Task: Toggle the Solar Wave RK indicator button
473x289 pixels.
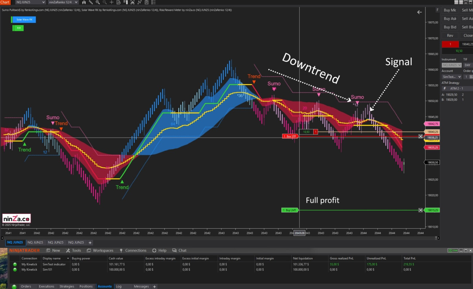Action: tap(24, 19)
